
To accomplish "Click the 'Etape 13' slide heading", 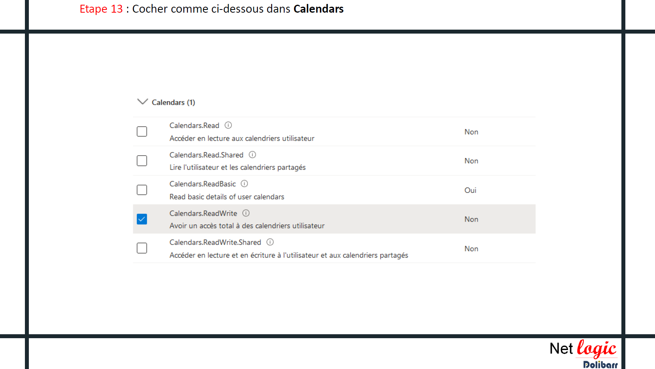I will pyautogui.click(x=211, y=9).
